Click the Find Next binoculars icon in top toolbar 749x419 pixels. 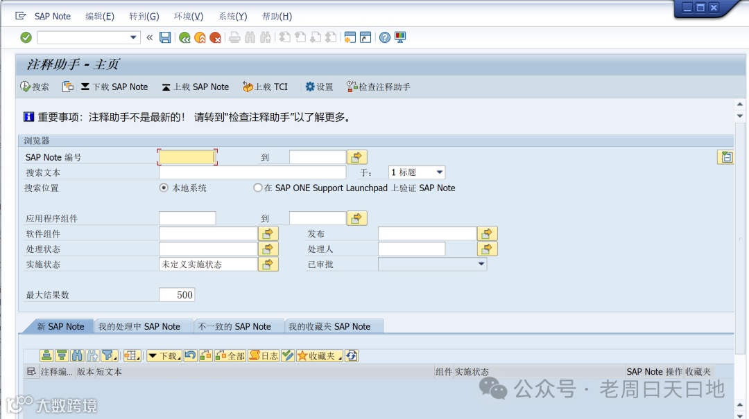[x=266, y=37]
